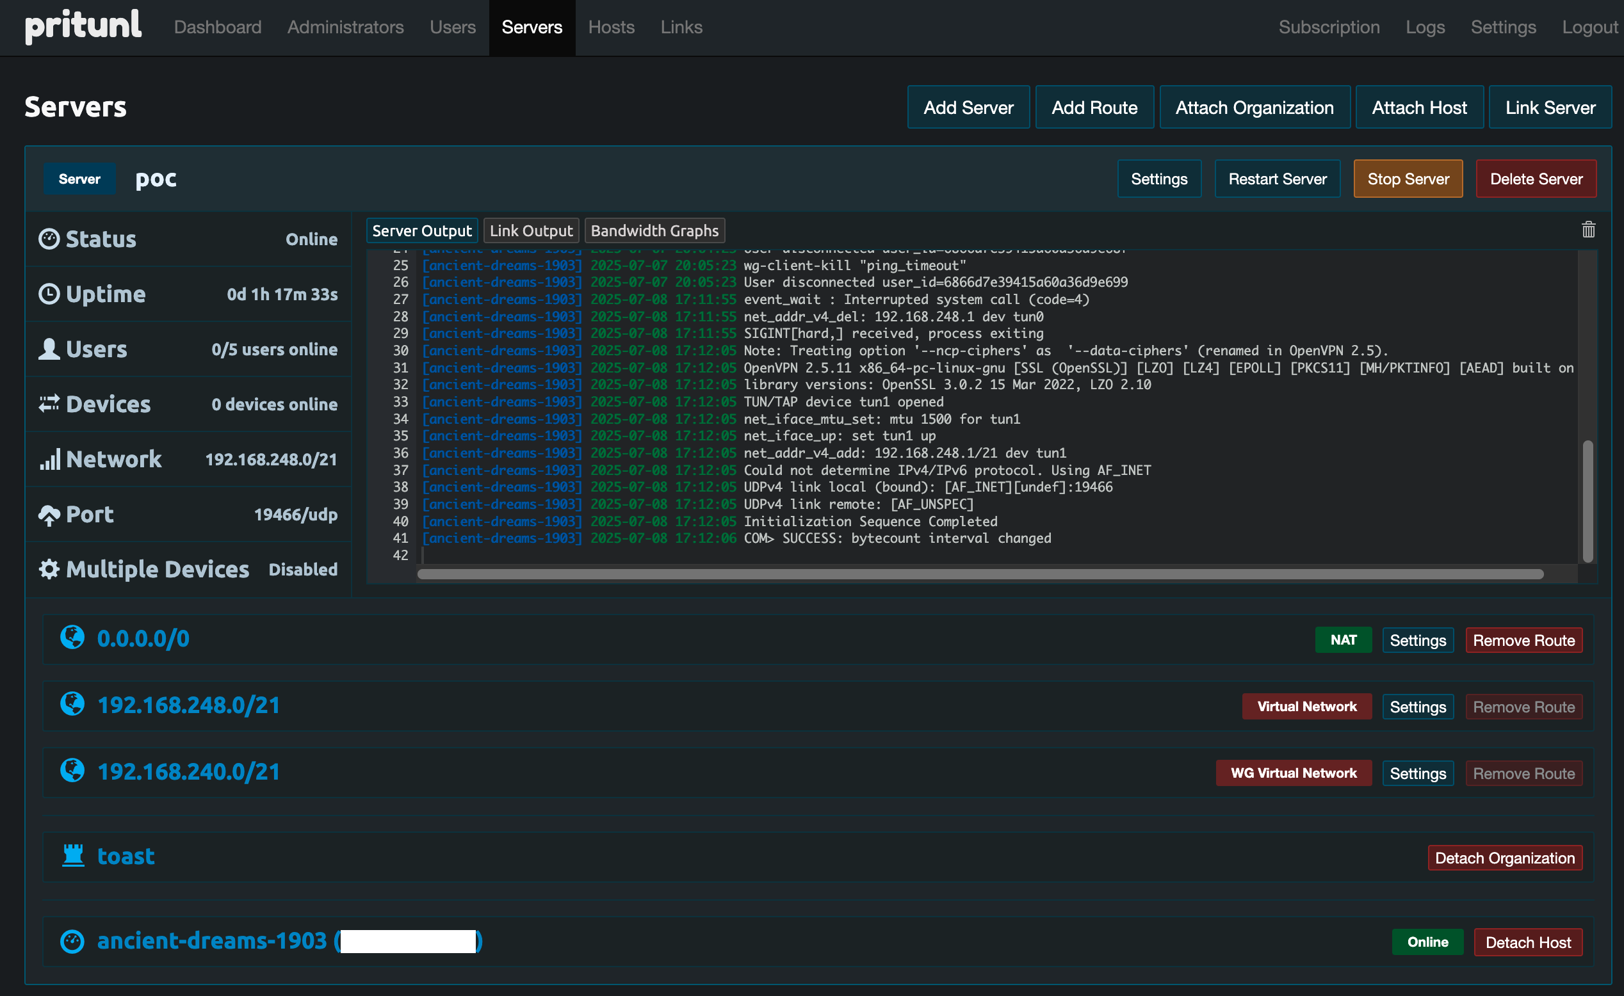This screenshot has width=1624, height=996.
Task: Click the gauge icon beside ancient-dreams-1903 host
Action: click(72, 941)
